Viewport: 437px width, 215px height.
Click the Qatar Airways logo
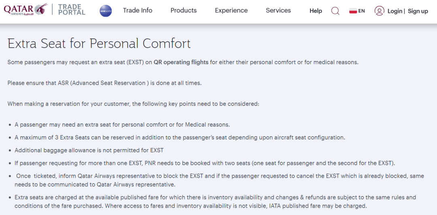[25, 10]
